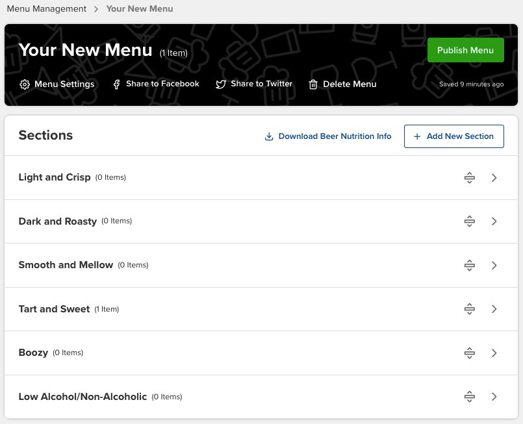Select Your New Menu in the breadcrumb

pyautogui.click(x=139, y=9)
